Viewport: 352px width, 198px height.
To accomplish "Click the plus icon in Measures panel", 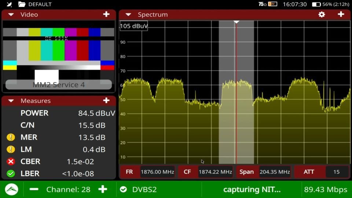I will [x=106, y=100].
